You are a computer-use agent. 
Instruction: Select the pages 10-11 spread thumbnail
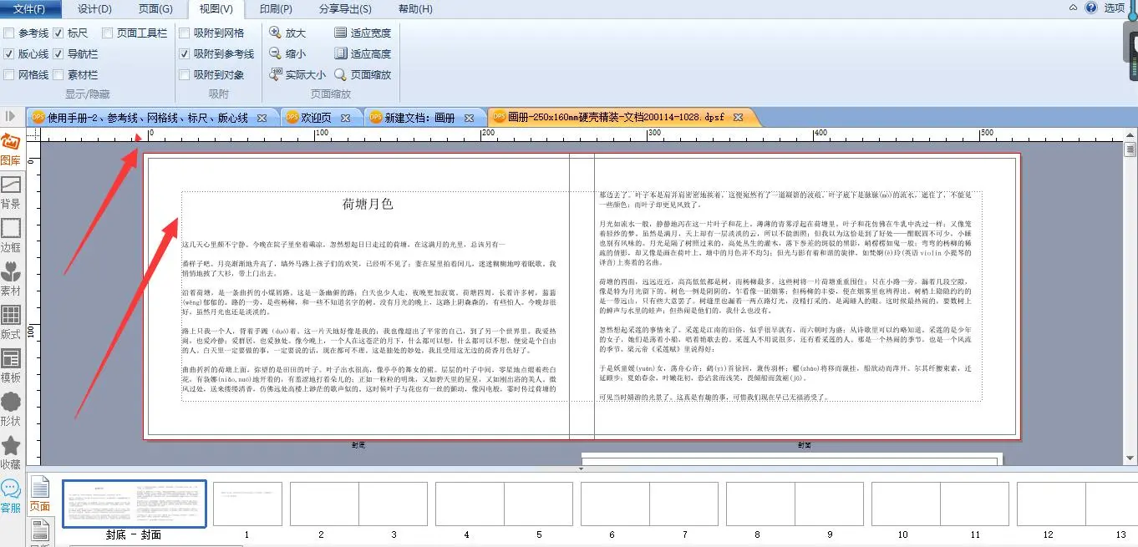941,504
